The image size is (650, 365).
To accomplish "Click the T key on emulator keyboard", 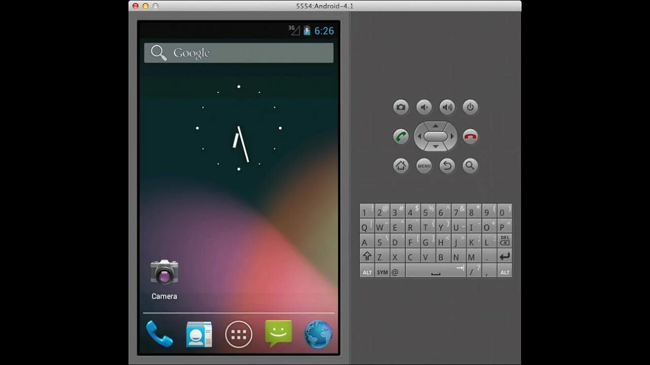I will point(428,226).
